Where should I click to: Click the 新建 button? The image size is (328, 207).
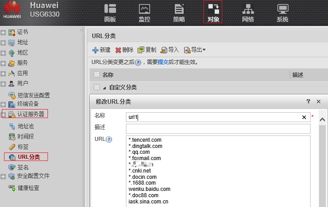tap(101, 50)
